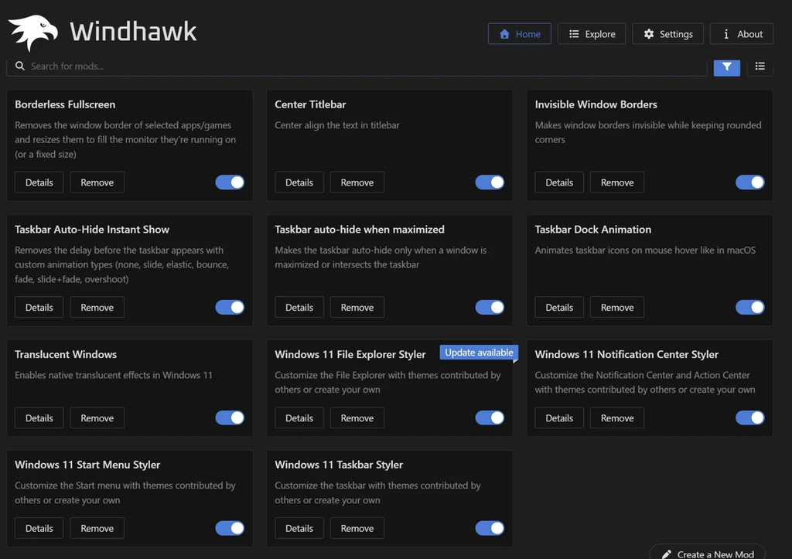Open Details for Borderless Fullscreen
Image resolution: width=792 pixels, height=559 pixels.
coord(39,182)
